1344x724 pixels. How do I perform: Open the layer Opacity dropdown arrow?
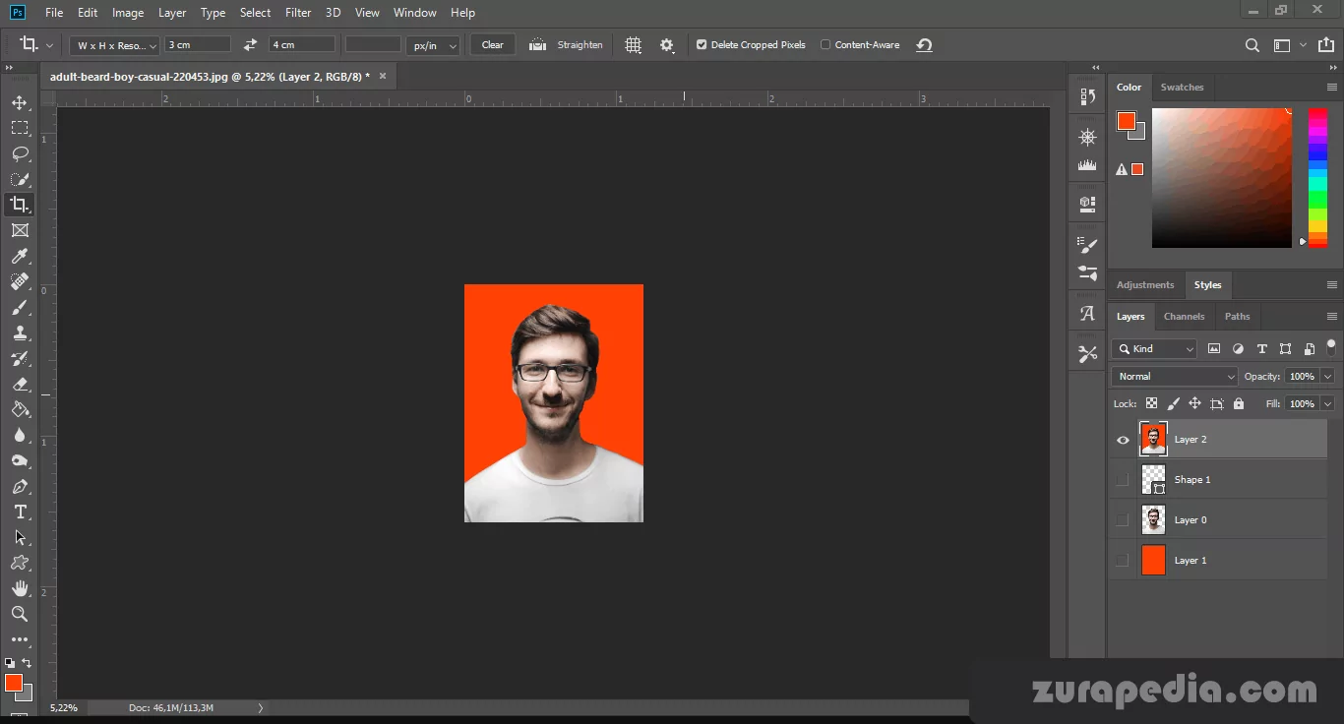click(x=1327, y=377)
